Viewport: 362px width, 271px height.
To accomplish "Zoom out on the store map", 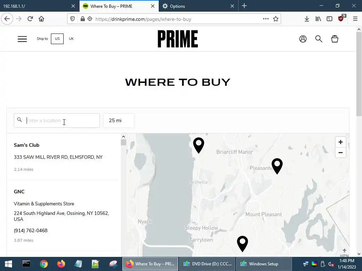I will click(x=340, y=152).
